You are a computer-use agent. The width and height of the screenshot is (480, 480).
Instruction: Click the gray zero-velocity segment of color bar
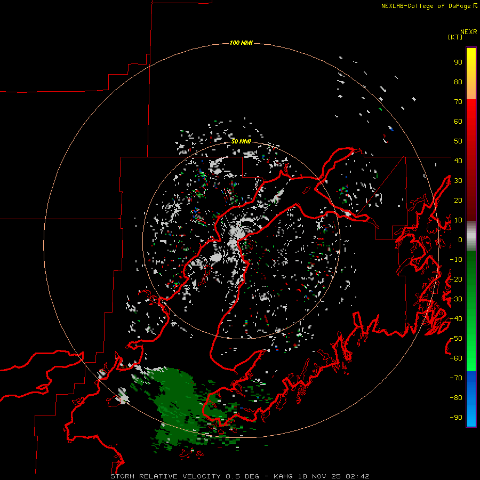pyautogui.click(x=471, y=236)
